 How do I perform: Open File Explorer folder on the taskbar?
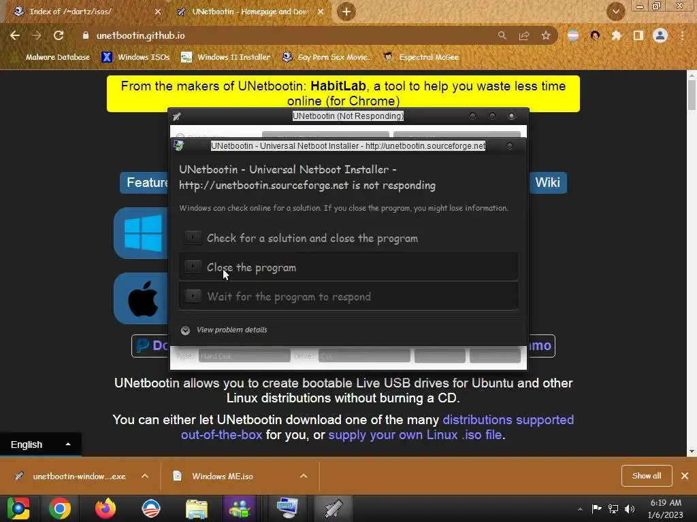[197, 508]
